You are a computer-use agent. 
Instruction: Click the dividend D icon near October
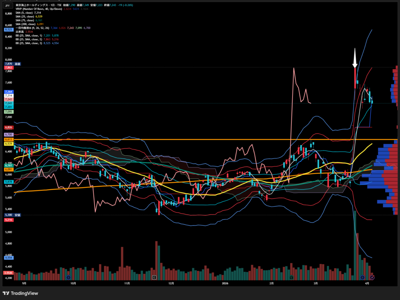pos(69,277)
